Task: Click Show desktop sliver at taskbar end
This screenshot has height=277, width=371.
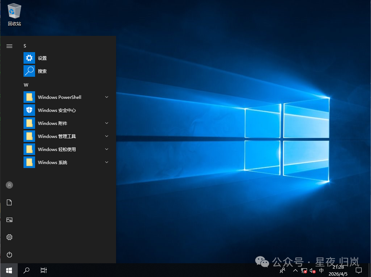Action: click(370, 270)
